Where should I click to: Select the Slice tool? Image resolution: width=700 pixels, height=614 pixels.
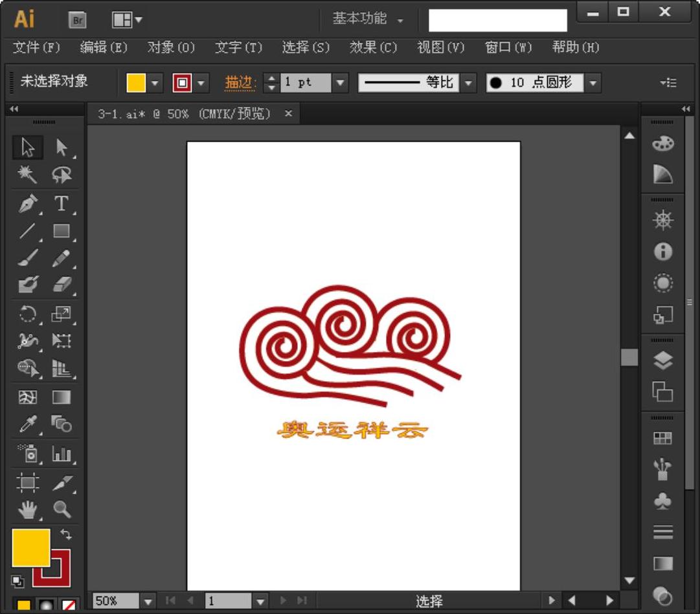62,483
